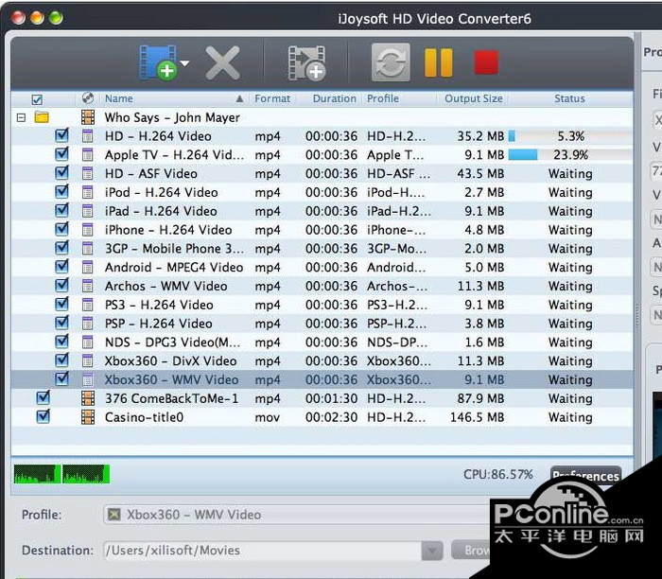
Task: Open the Add File dropdown arrow
Action: pyautogui.click(x=184, y=63)
